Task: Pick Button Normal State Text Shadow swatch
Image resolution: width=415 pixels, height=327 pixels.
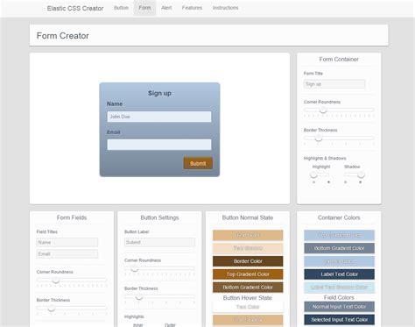Action: 248,248
